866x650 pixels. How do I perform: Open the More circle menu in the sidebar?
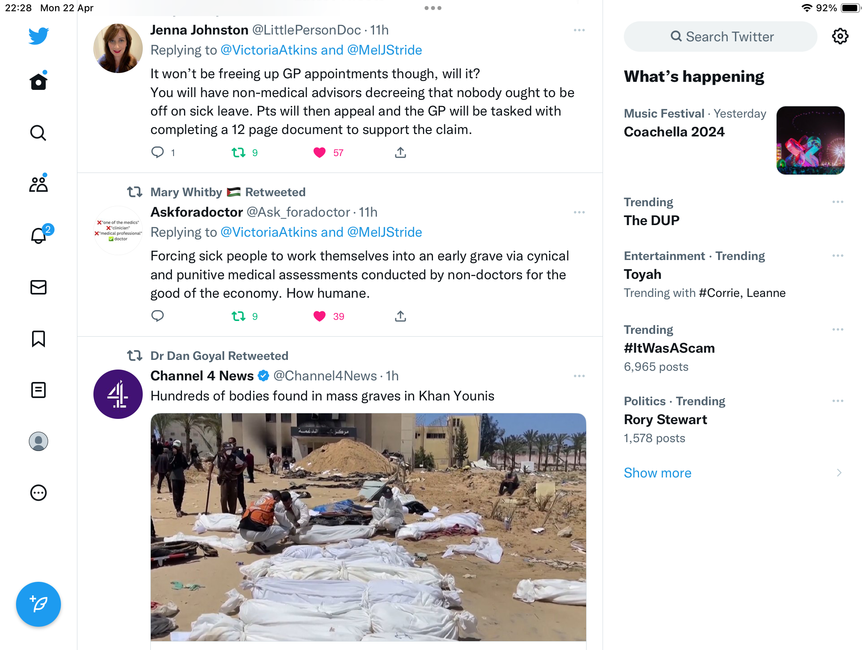pyautogui.click(x=38, y=493)
